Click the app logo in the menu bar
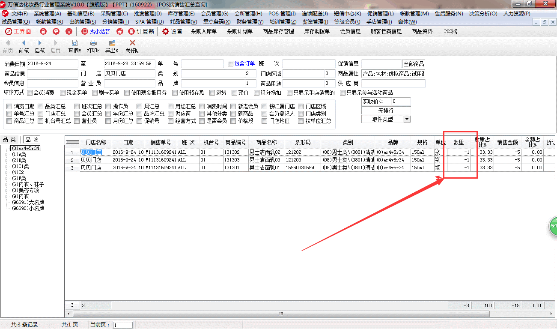The image size is (557, 329). [5, 14]
